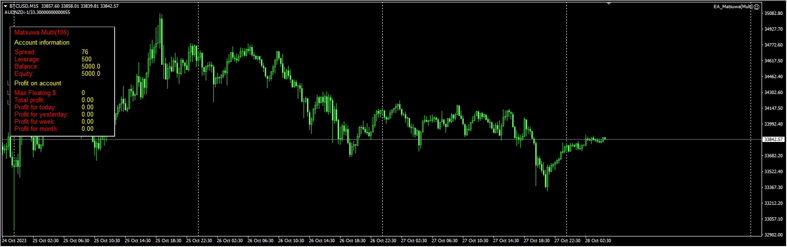
Task: Click the 32902.00 price scale label
Action: pyautogui.click(x=773, y=235)
